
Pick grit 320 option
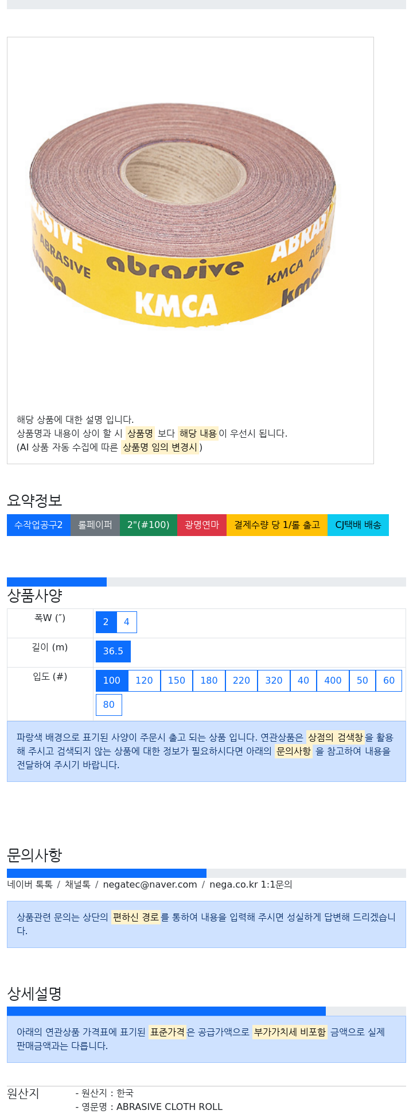pyautogui.click(x=274, y=681)
